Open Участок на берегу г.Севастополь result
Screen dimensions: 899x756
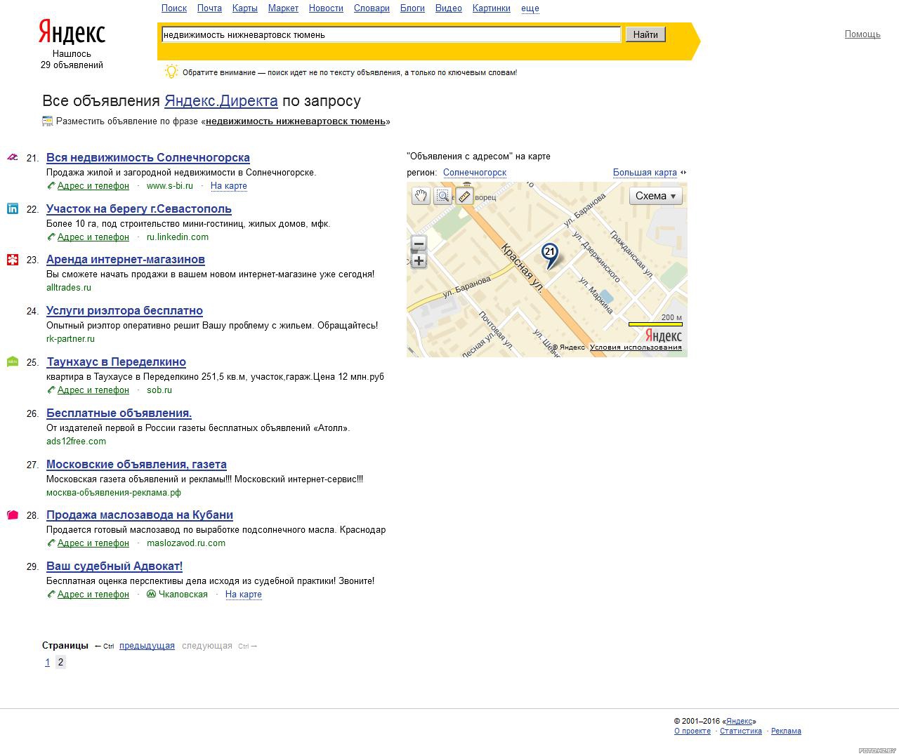(x=139, y=208)
